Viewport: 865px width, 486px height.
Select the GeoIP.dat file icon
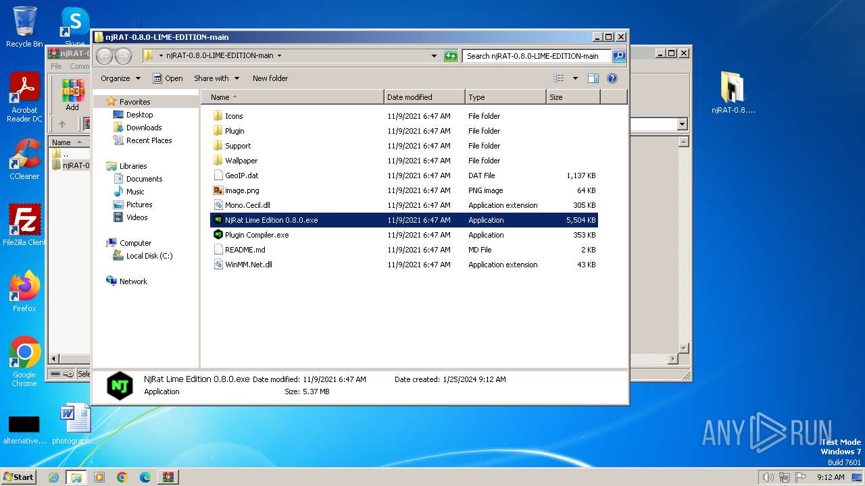click(218, 175)
